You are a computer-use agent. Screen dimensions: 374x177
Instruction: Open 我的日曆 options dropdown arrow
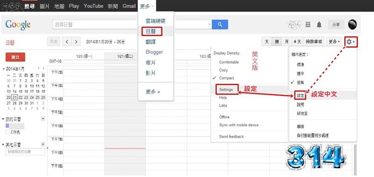click(x=43, y=118)
